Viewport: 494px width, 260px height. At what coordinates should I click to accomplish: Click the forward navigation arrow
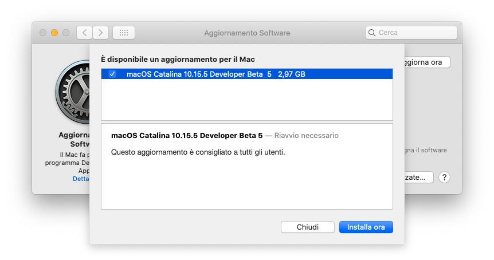100,33
